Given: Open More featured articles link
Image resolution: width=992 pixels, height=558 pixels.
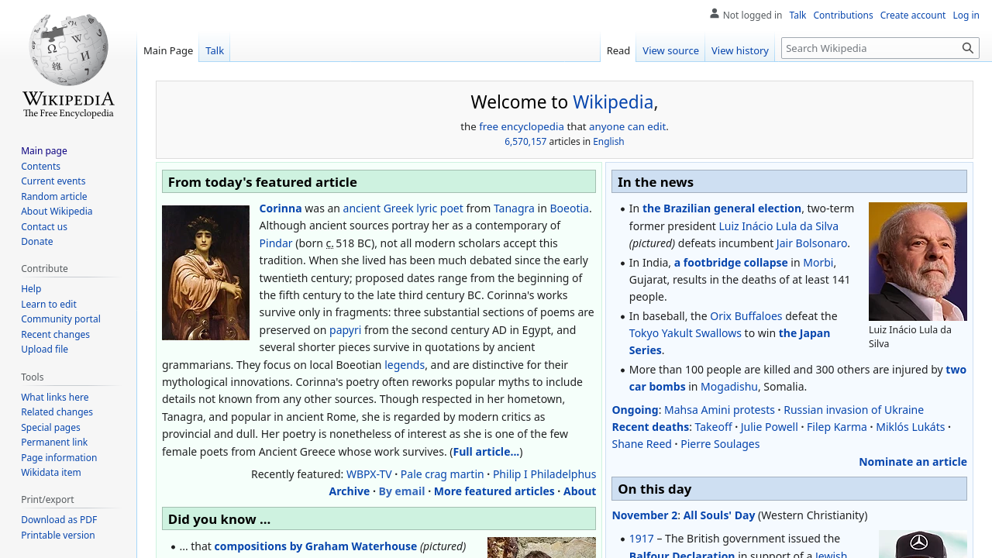Looking at the screenshot, I should [494, 491].
